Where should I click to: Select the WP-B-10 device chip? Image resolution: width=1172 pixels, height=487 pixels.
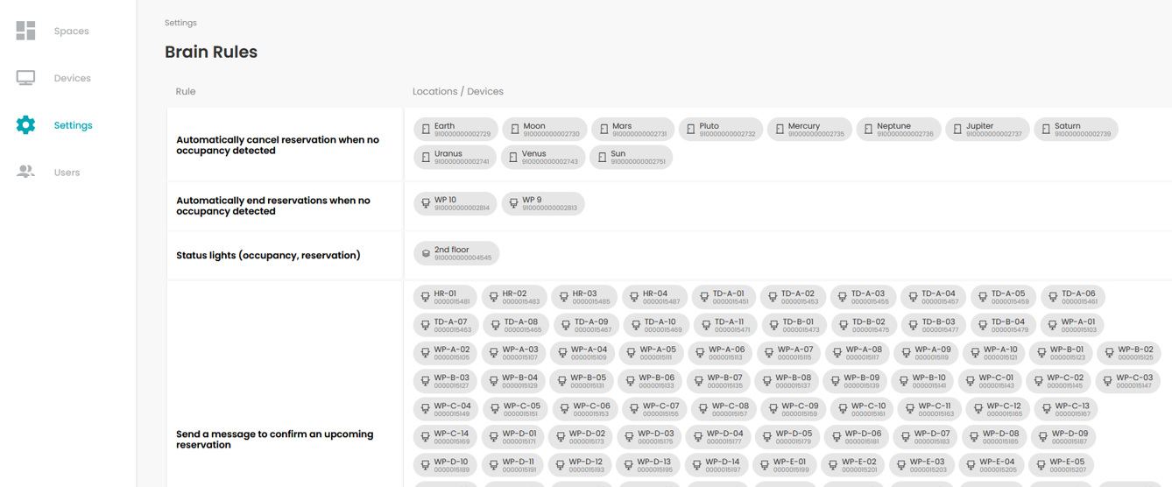[923, 381]
